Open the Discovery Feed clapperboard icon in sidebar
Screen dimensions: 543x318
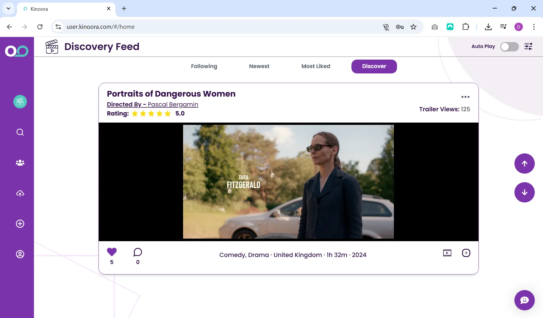pos(20,102)
